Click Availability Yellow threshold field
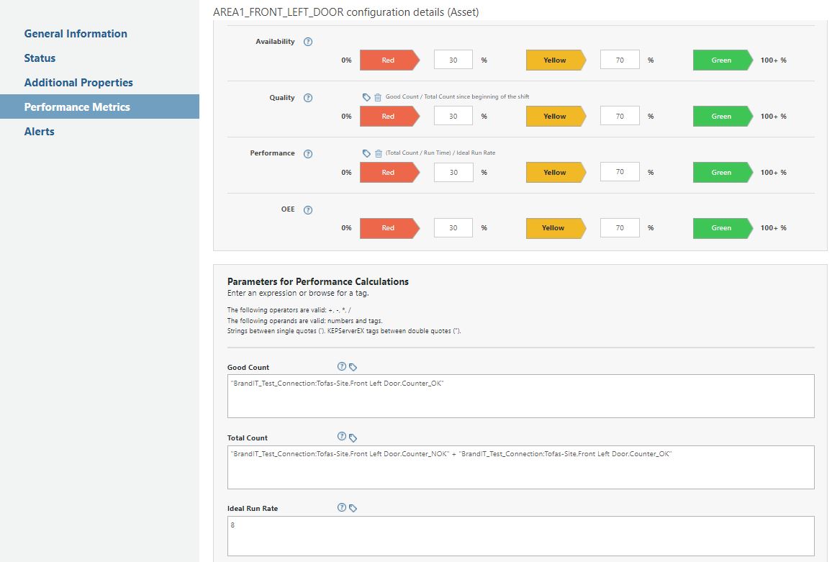 pyautogui.click(x=620, y=60)
